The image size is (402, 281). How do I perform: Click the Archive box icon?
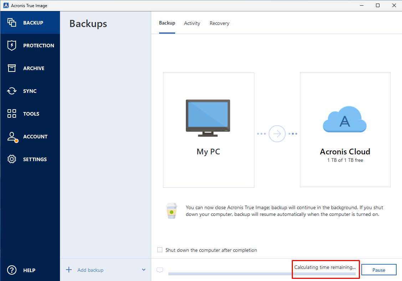[12, 68]
